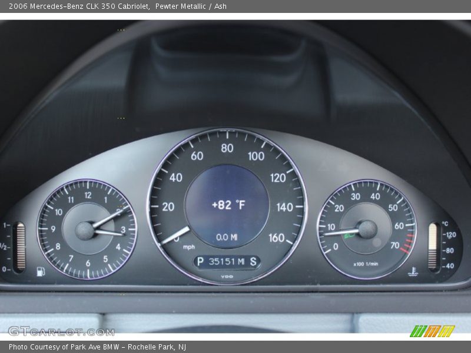Image resolution: width=471 pixels, height=353 pixels.
Task: Click the red redline zone on tachometer
Action: (408, 243)
